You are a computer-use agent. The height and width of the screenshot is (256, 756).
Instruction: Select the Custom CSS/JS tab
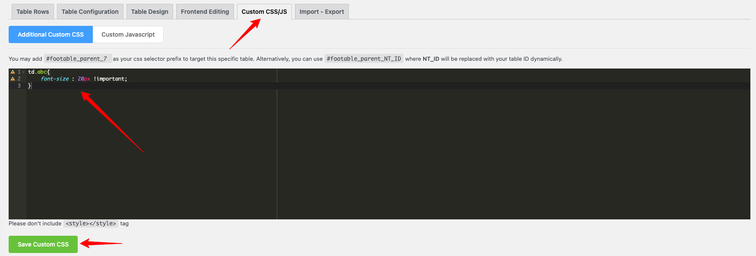[264, 12]
